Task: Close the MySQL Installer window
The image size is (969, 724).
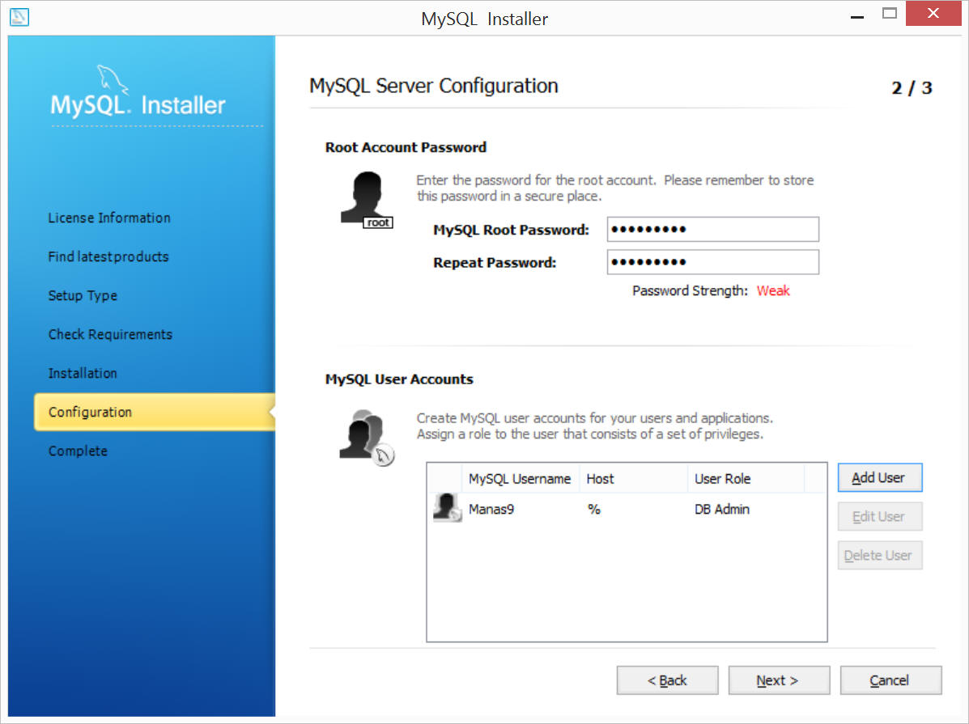Action: click(933, 13)
